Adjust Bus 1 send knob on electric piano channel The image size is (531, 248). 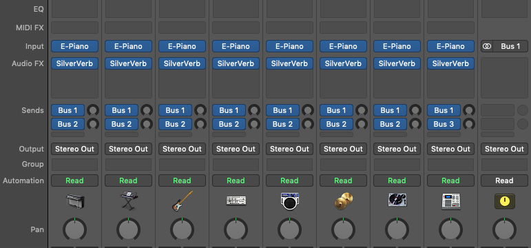(x=93, y=110)
